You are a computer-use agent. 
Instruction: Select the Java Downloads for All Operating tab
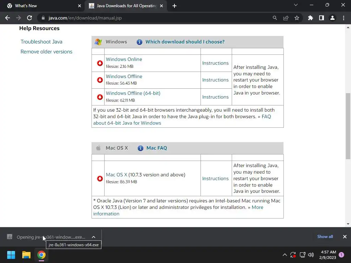(x=125, y=6)
